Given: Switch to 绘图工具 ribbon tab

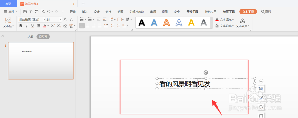Looking at the screenshot, I should (x=229, y=12).
